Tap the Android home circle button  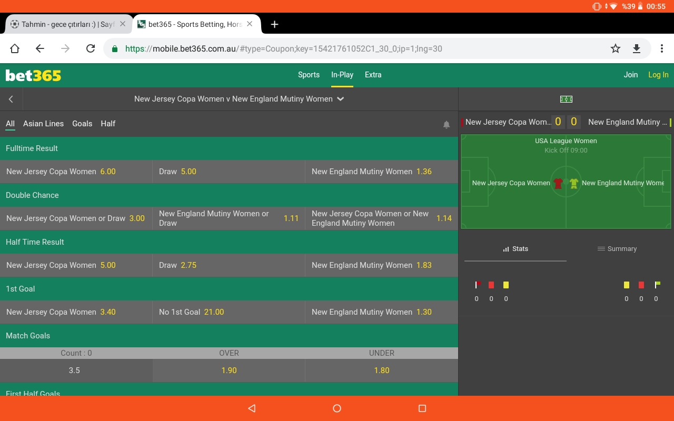(337, 408)
